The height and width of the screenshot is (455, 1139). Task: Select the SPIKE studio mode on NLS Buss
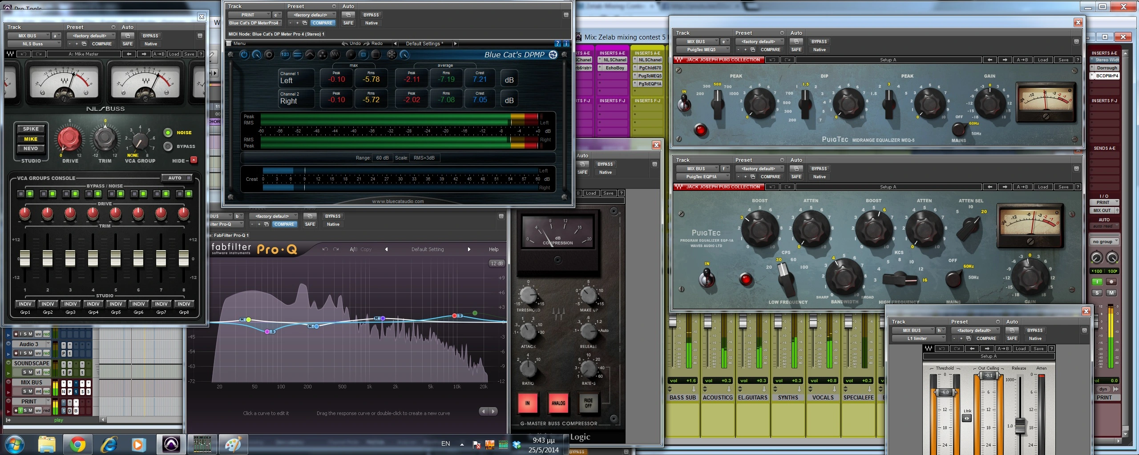(x=31, y=129)
